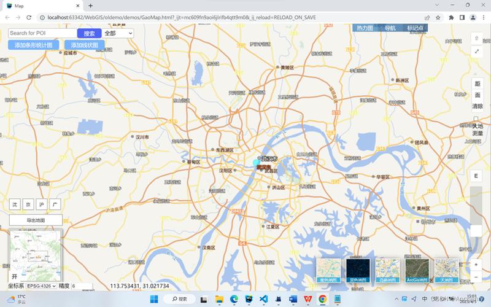
Task: Select the 距 distance measure tool
Action: pyautogui.click(x=477, y=84)
